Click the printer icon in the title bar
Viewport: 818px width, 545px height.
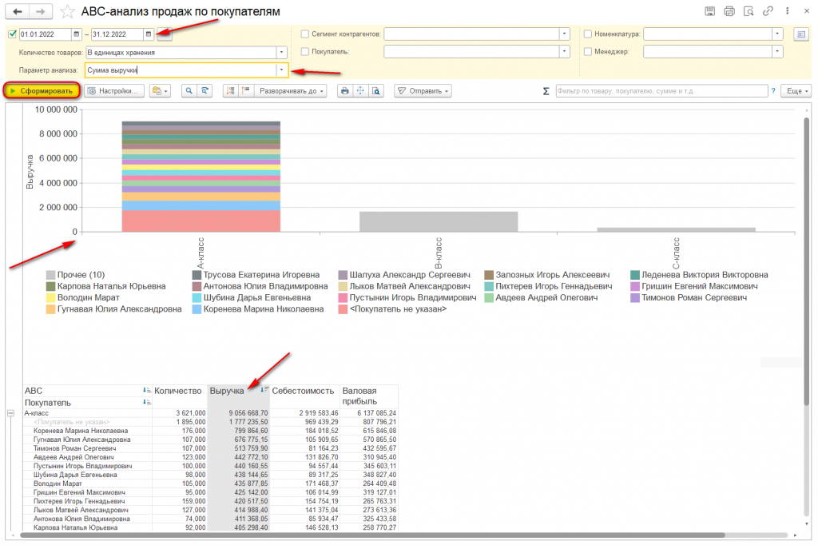click(729, 11)
